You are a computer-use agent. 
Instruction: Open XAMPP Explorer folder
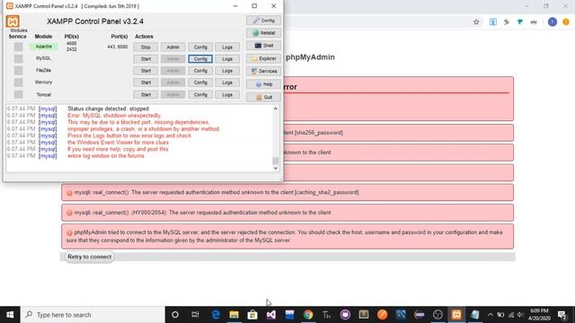(263, 58)
